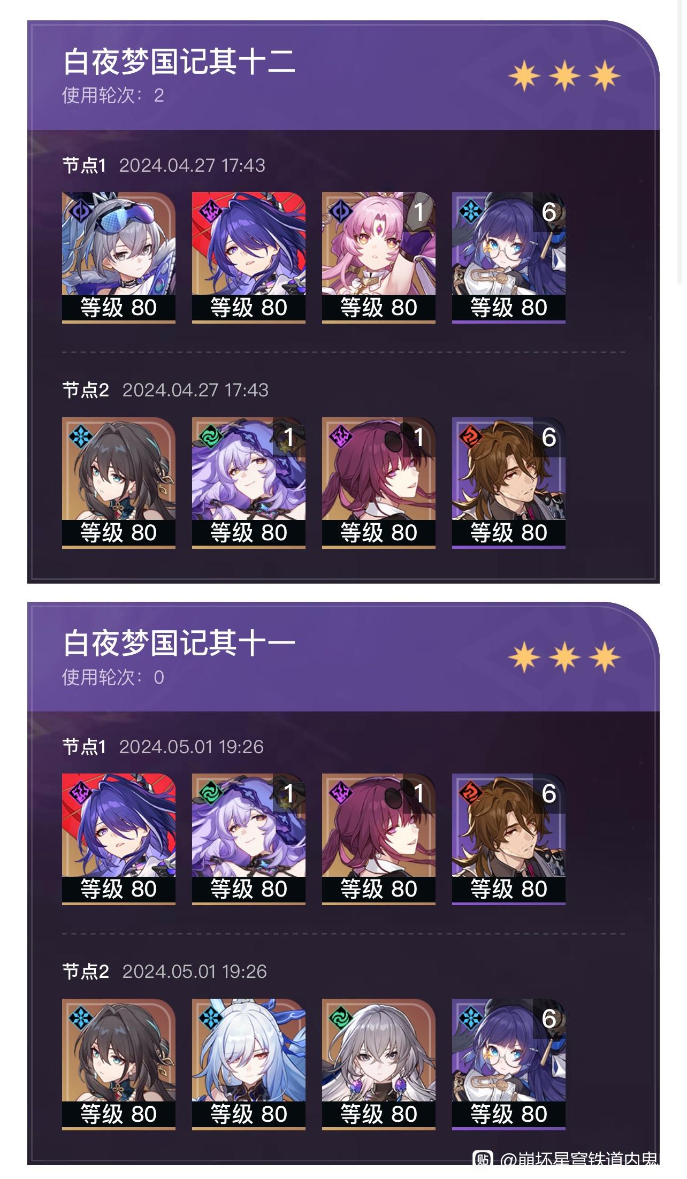The image size is (687, 1179).
Task: Click eidolon number 6 badge on top-row Pela
Action: point(549,212)
